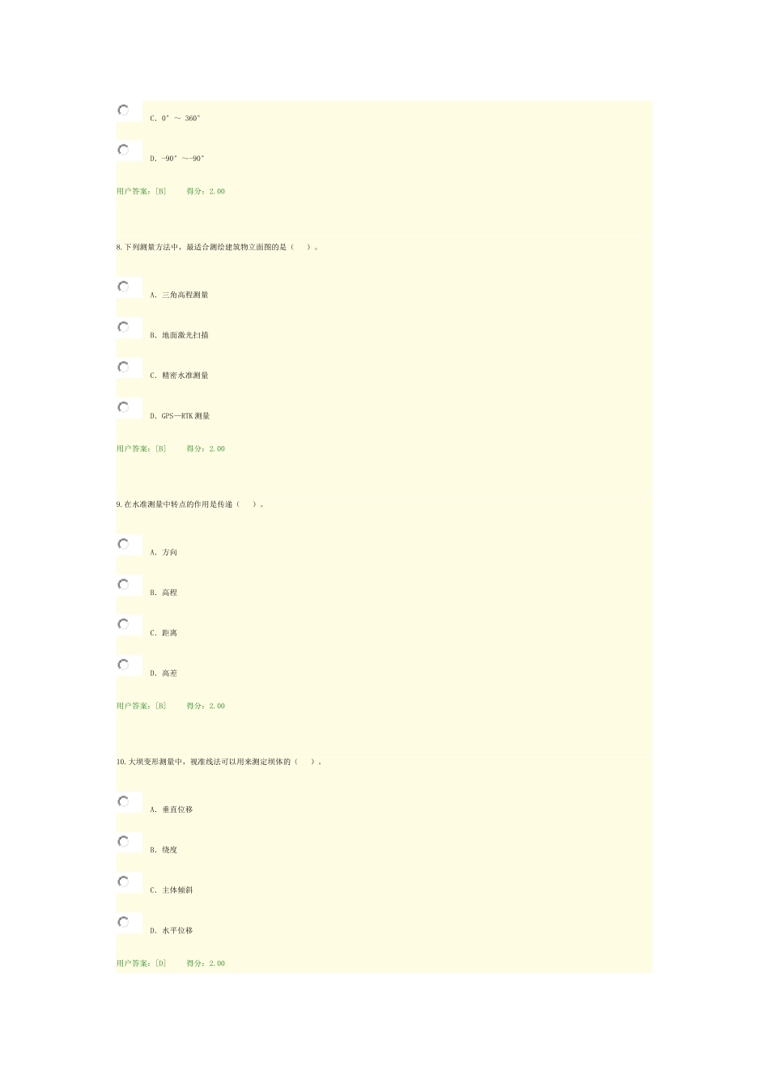This screenshot has height=1088, width=769.
Task: Pick radio button for C. 距离
Action: (x=123, y=624)
